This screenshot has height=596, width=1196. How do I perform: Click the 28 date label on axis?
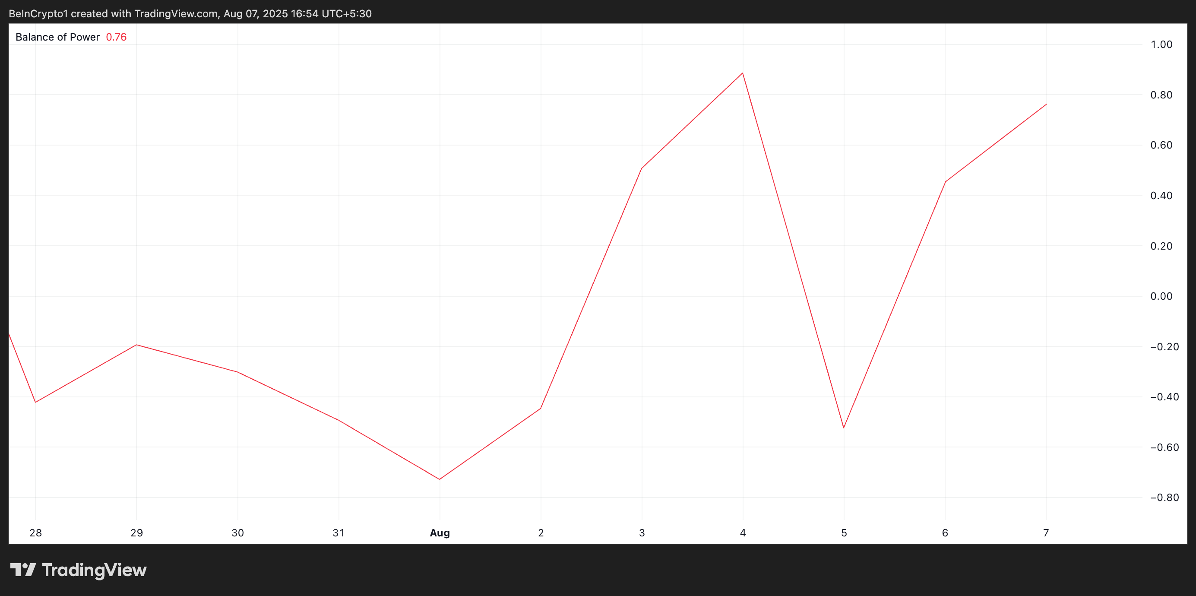click(35, 533)
